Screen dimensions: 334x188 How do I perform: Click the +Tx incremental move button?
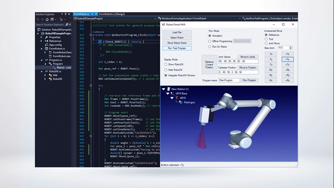tap(288, 54)
